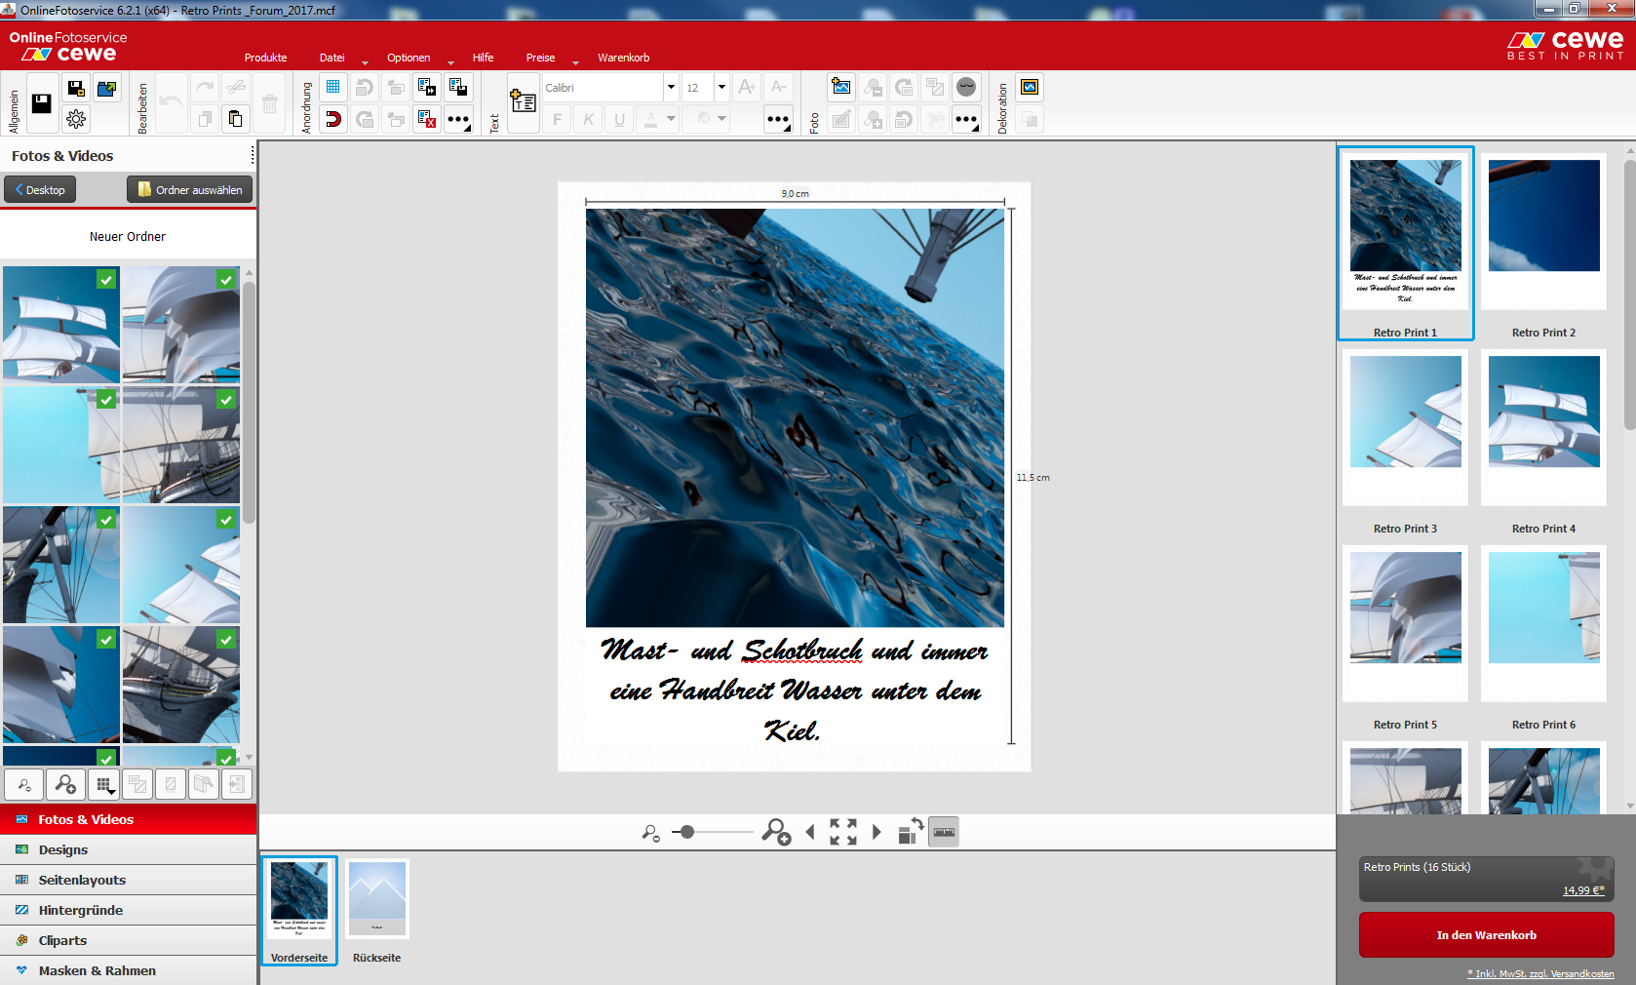
Task: Click the add photo icon in Foto toolbar
Action: [841, 88]
